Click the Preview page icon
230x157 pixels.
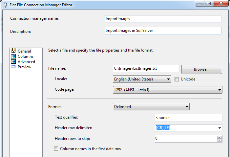tap(13, 67)
